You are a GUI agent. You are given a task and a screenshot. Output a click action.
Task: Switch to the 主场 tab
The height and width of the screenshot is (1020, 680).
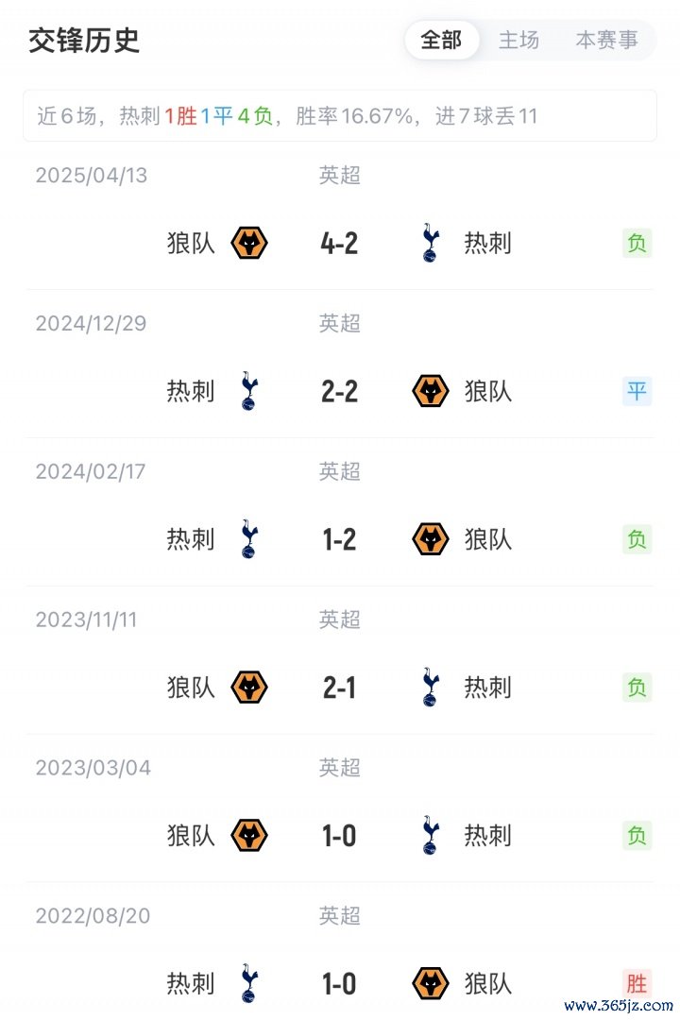pos(518,40)
